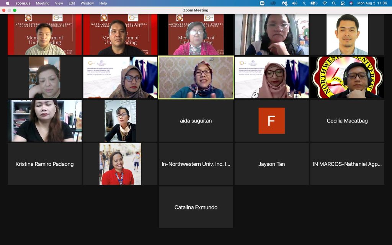Open the Meeting menu
This screenshot has width=392, height=245.
[x=42, y=3]
